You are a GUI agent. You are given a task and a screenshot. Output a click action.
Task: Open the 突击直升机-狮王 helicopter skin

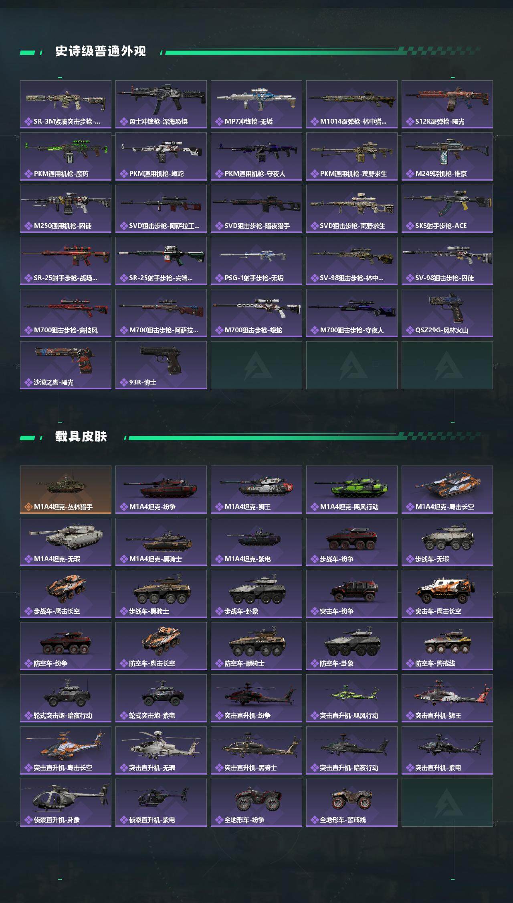tap(447, 698)
